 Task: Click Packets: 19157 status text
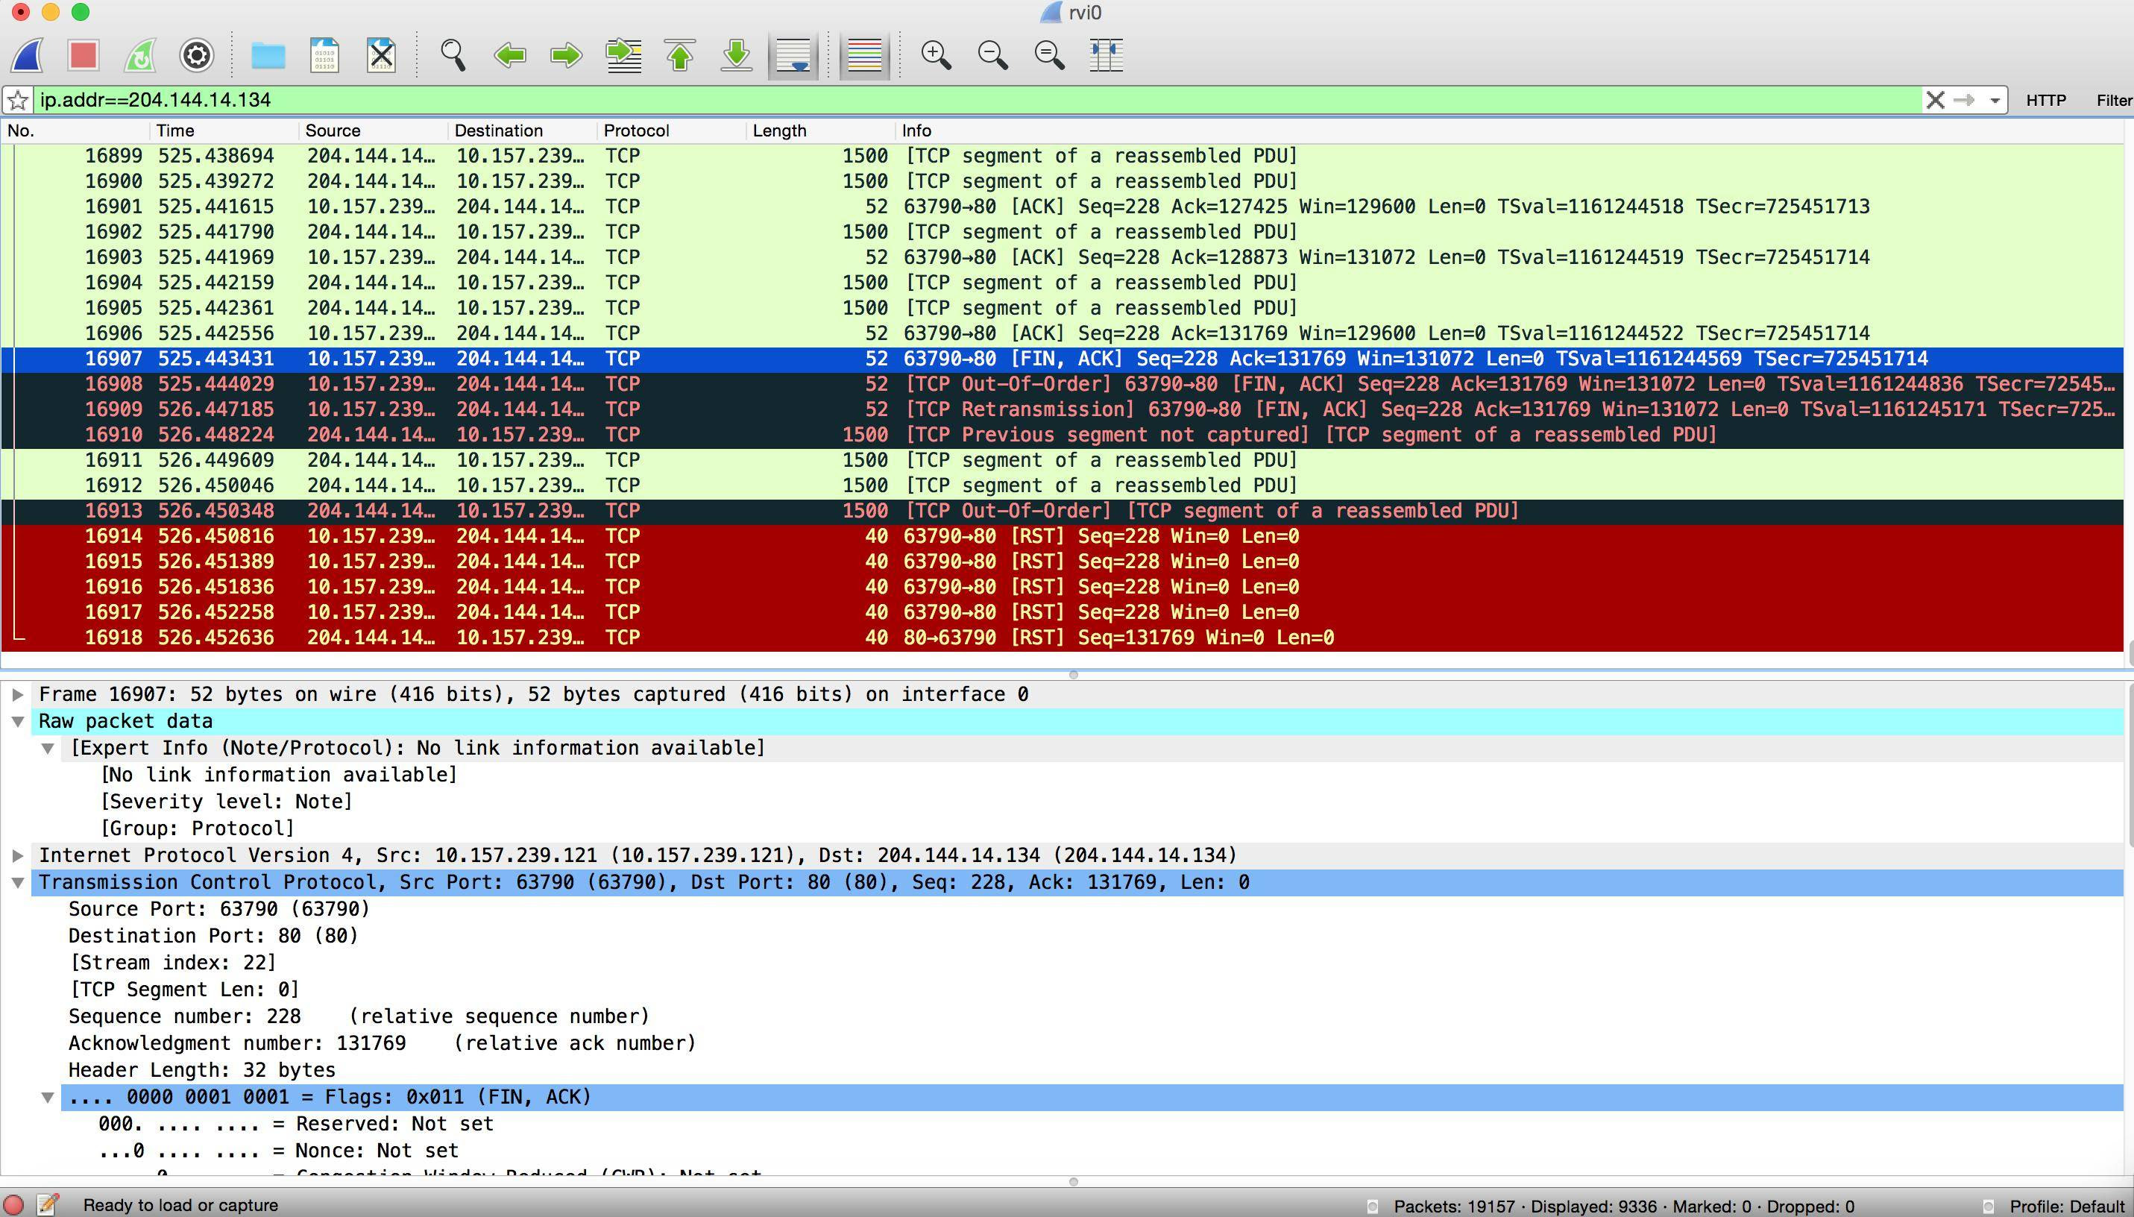coord(1454,1206)
